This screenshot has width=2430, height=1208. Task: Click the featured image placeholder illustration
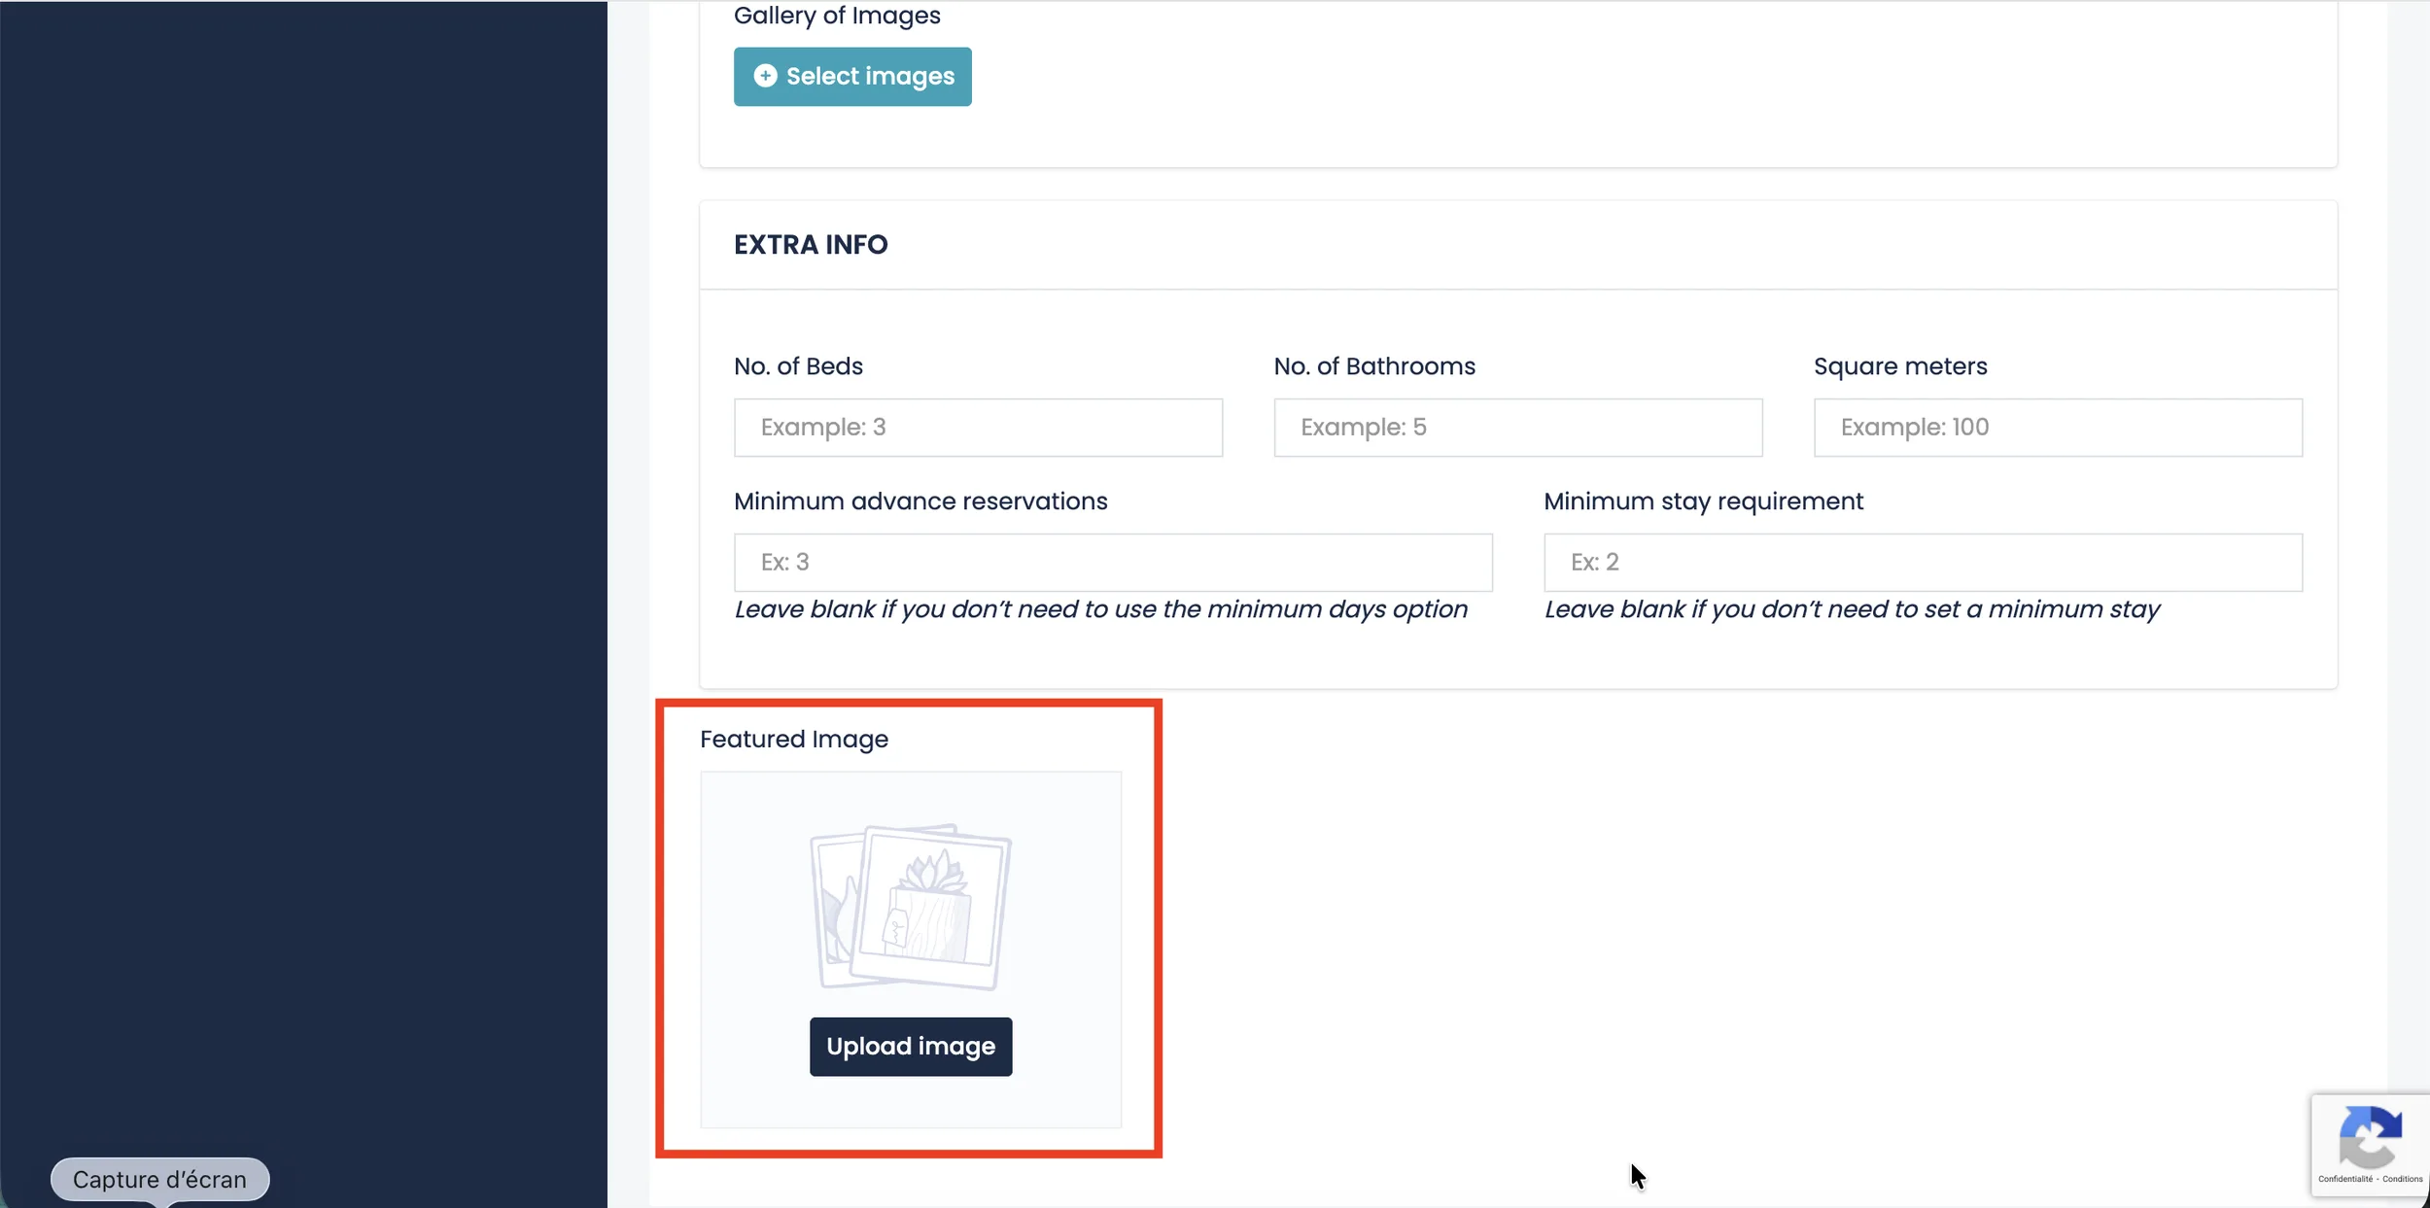pyautogui.click(x=911, y=908)
